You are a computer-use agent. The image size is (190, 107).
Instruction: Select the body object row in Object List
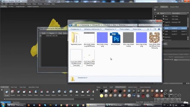pyautogui.click(x=175, y=28)
